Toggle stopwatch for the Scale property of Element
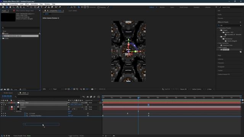Viewport: 244px width, 137px height. point(25,113)
